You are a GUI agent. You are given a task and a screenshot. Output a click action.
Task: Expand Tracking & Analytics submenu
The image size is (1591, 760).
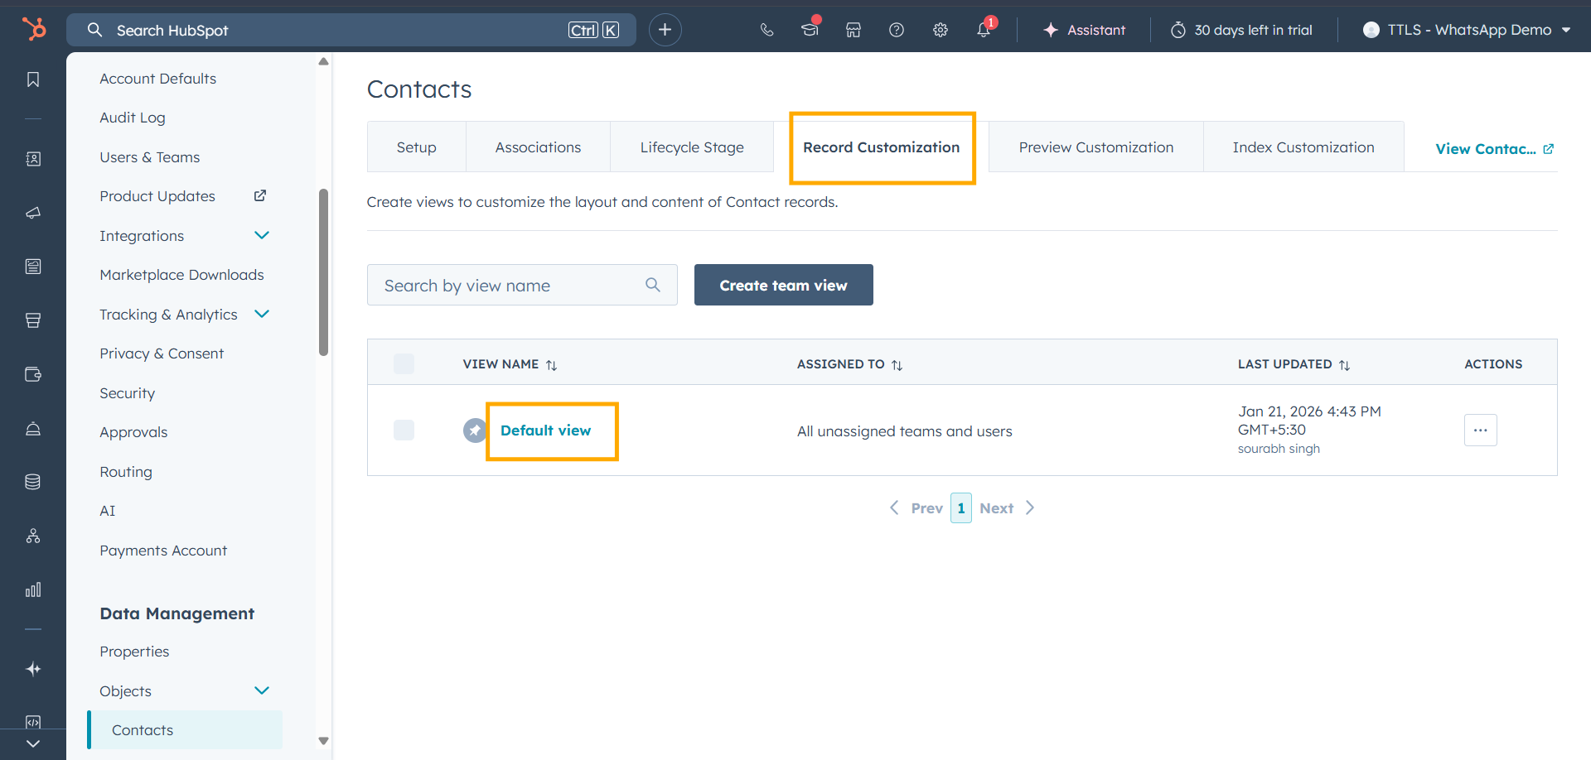tap(262, 315)
